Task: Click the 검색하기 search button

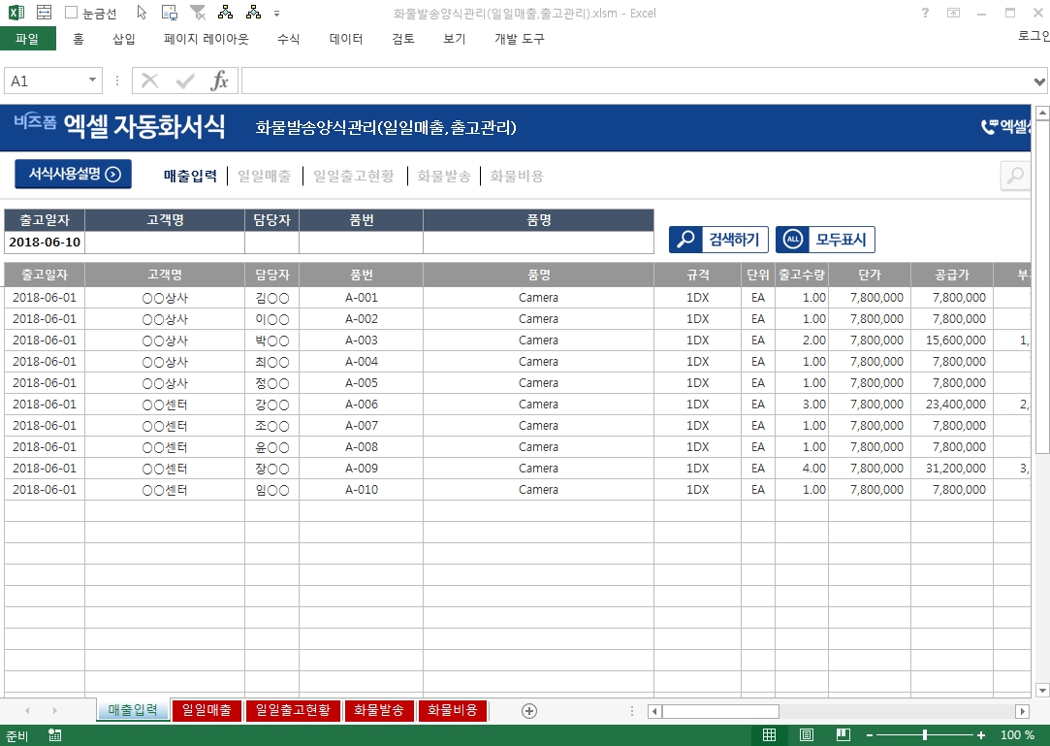Action: point(719,240)
